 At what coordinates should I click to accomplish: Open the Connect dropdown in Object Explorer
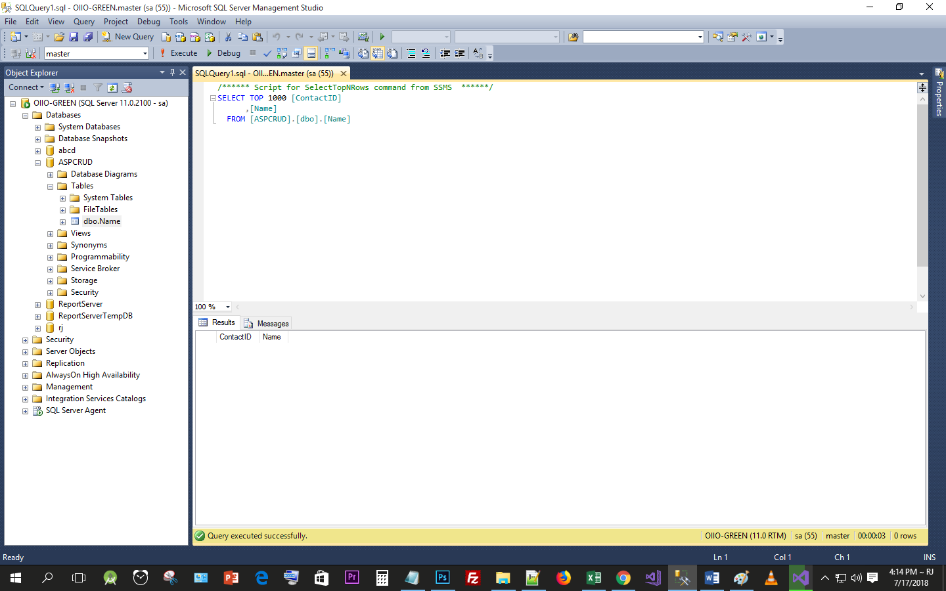tap(26, 87)
